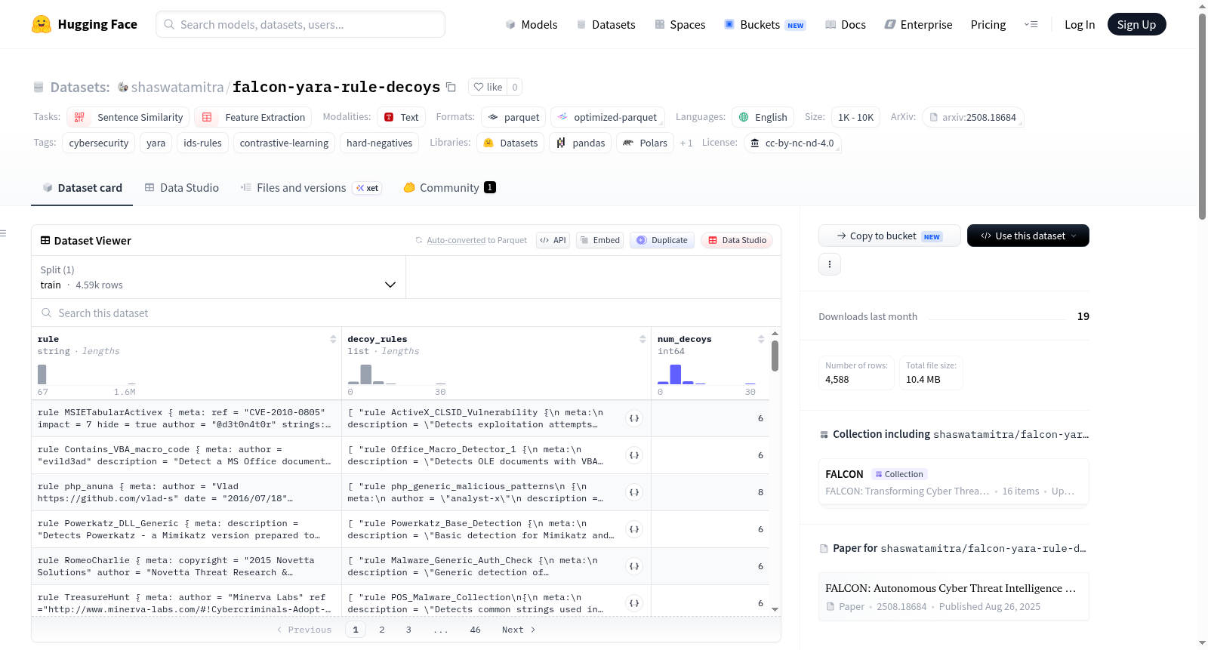Open the cc-by-nc-nd-4.0 license tag

click(792, 143)
